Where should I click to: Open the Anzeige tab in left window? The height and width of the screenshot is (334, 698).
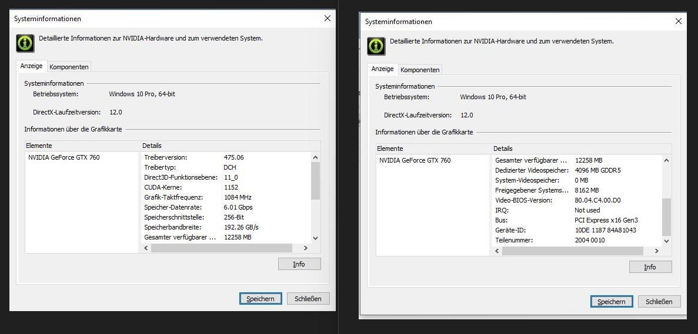coord(32,66)
